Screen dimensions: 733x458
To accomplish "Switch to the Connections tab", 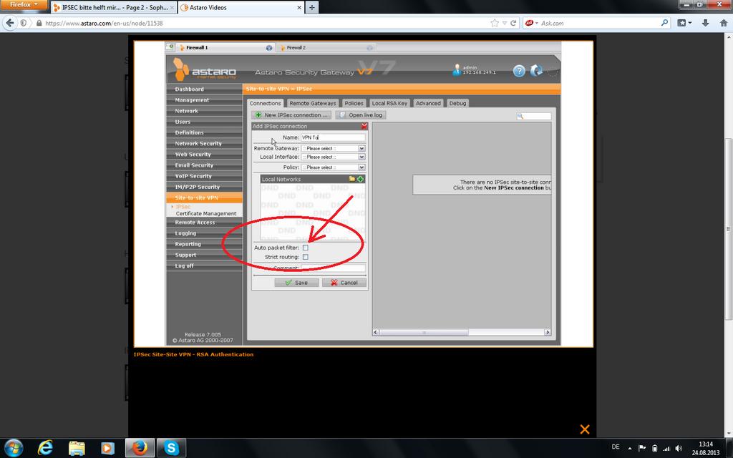I will point(265,103).
